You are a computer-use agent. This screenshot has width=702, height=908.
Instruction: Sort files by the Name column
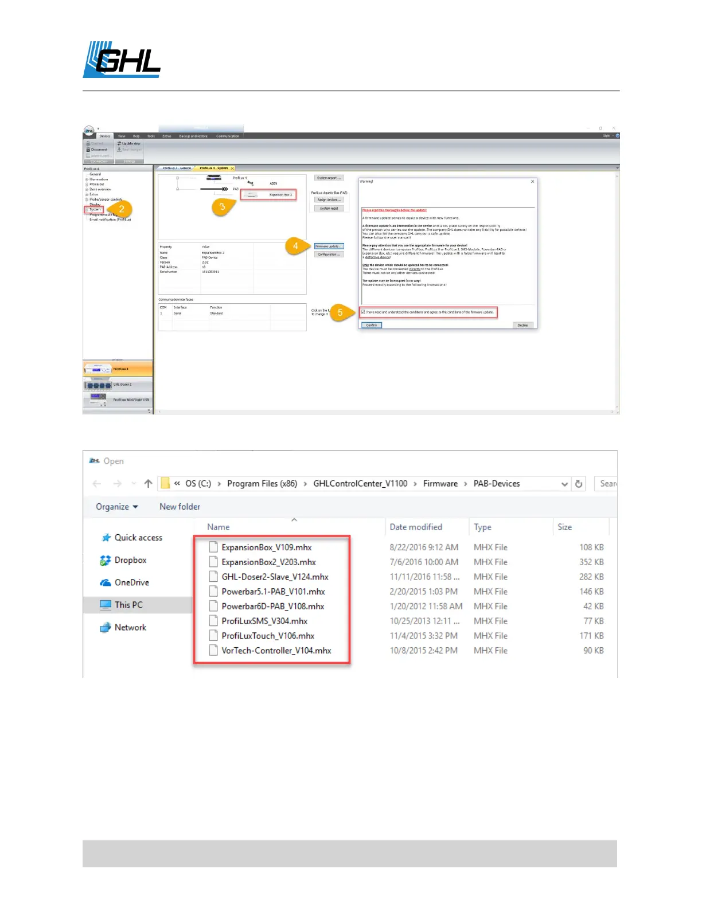point(219,527)
